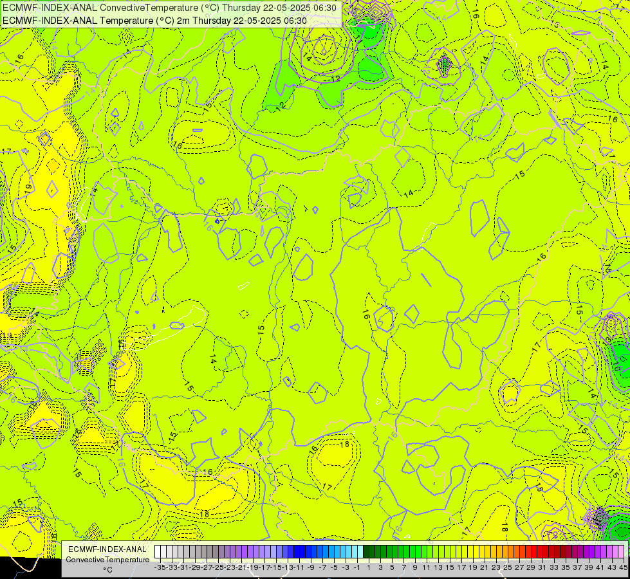
Task: Click the ConvectiveTemperature label in the legend
Action: click(x=107, y=559)
